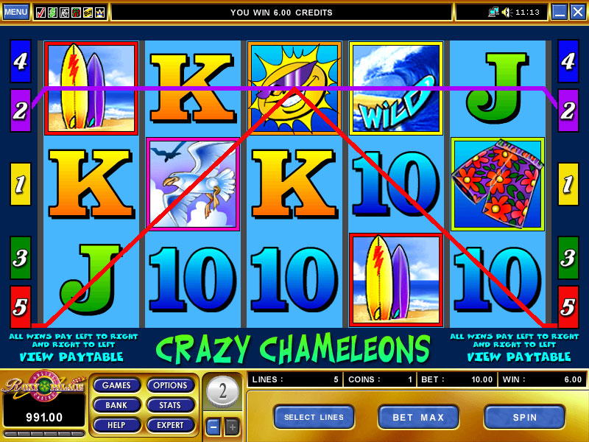This screenshot has height=442, width=589.
Task: Decrease coin size with minus button
Action: [x=213, y=427]
